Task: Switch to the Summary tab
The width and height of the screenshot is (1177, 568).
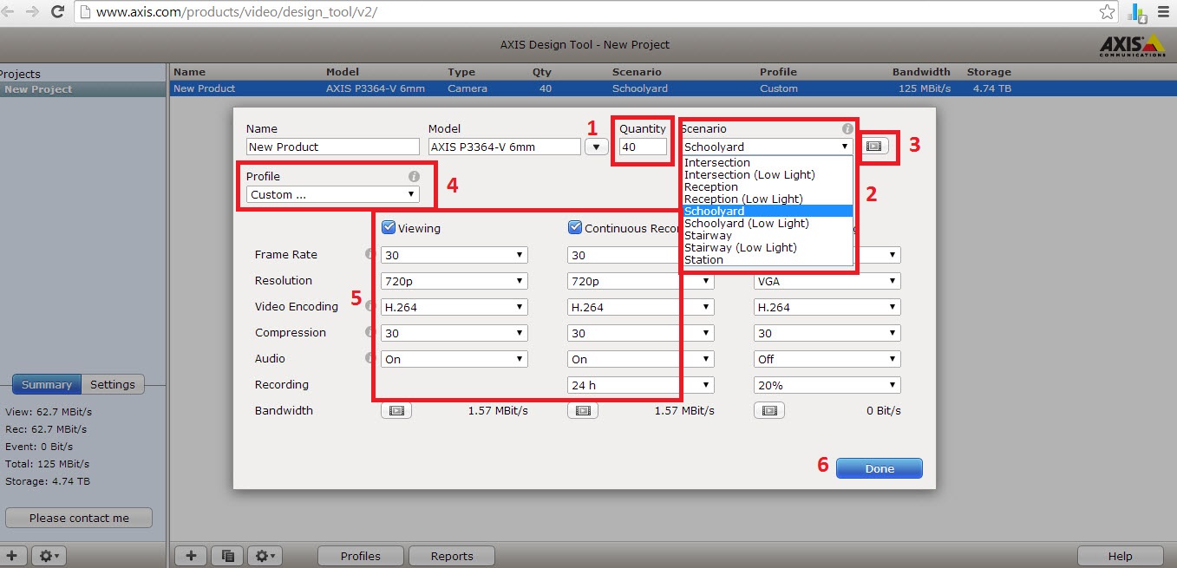Action: pyautogui.click(x=47, y=384)
